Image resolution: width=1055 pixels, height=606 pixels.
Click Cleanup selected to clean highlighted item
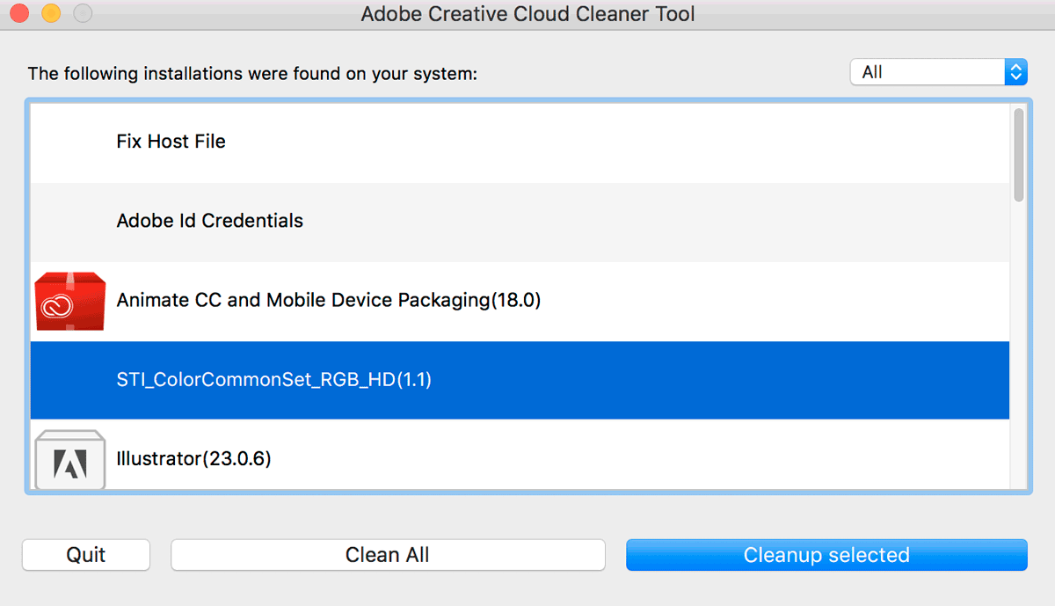point(826,554)
